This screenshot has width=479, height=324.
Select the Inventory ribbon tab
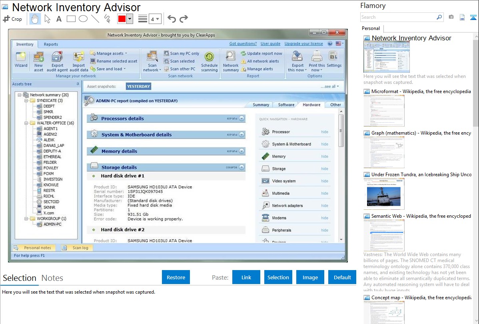click(x=25, y=44)
